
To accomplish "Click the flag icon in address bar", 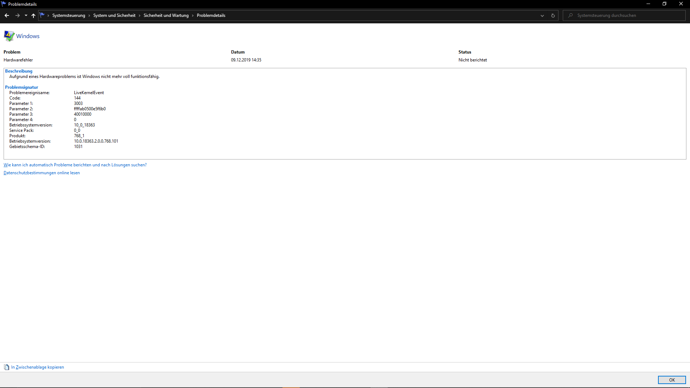I will click(42, 15).
